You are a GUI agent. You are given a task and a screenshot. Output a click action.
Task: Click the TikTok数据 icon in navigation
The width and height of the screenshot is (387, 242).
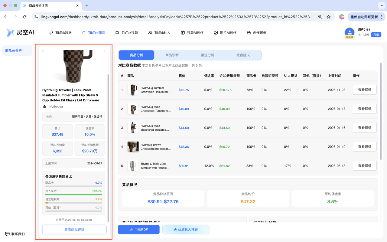[51, 33]
